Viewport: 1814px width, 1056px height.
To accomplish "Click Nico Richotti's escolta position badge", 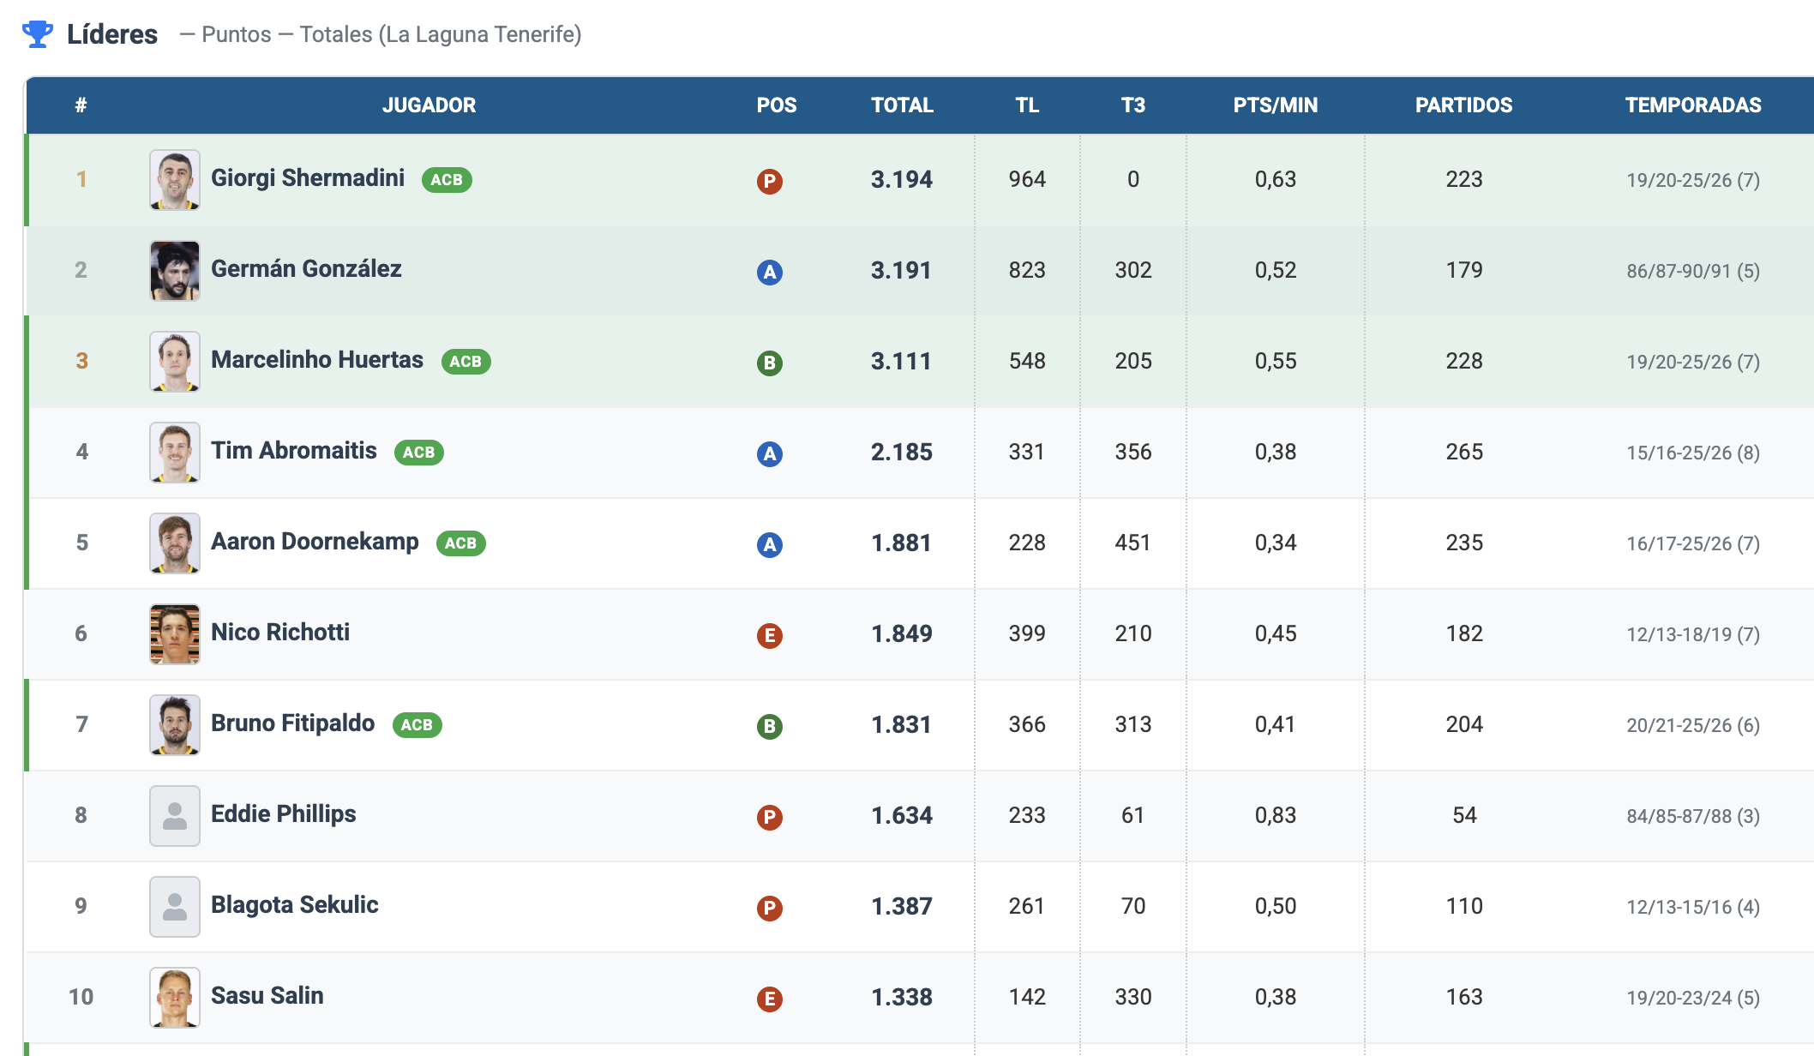I will 769,635.
